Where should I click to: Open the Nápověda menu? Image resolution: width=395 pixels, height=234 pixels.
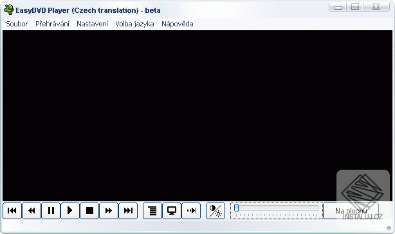(x=178, y=24)
